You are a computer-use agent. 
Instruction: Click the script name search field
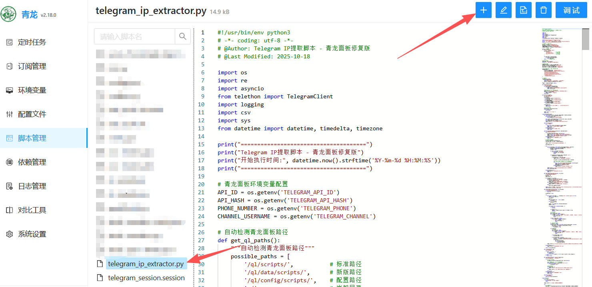click(134, 36)
